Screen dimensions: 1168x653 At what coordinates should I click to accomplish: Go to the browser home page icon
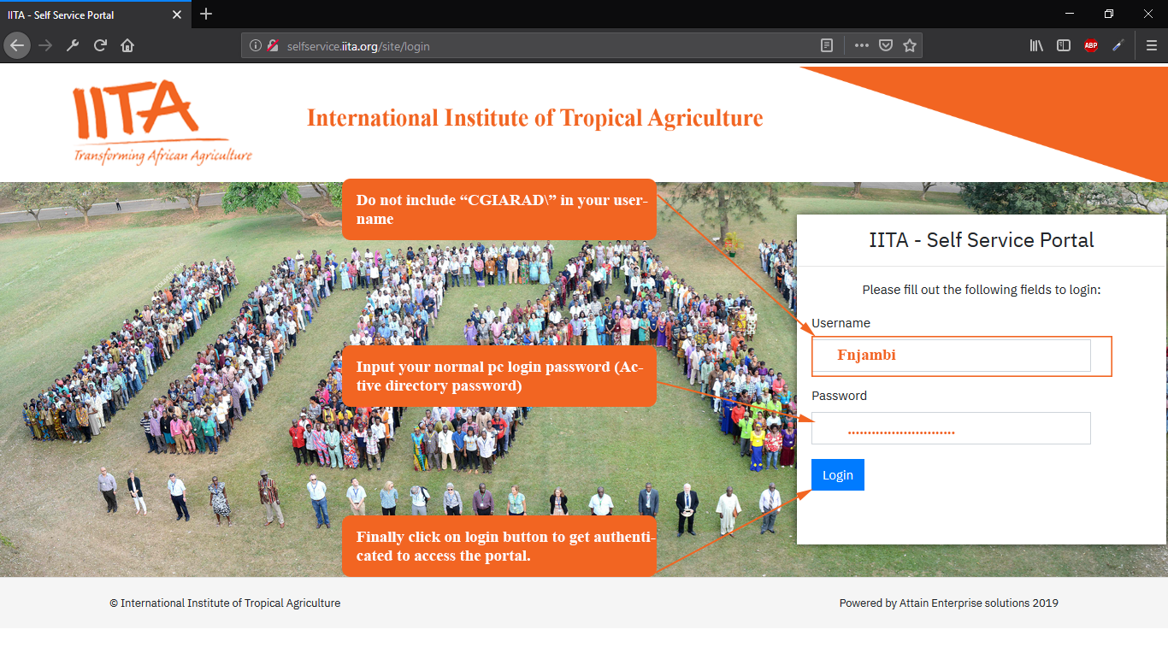(x=127, y=45)
